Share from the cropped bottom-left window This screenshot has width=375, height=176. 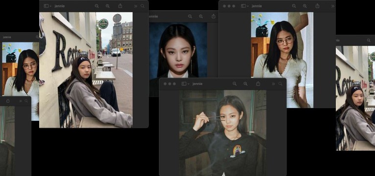8,101
